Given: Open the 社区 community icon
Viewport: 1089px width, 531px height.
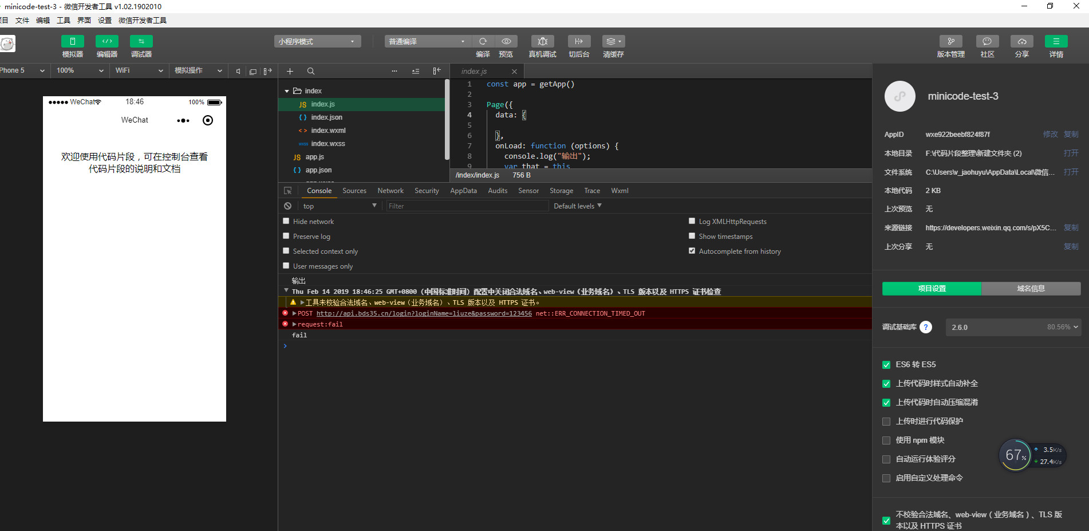Looking at the screenshot, I should coord(988,41).
